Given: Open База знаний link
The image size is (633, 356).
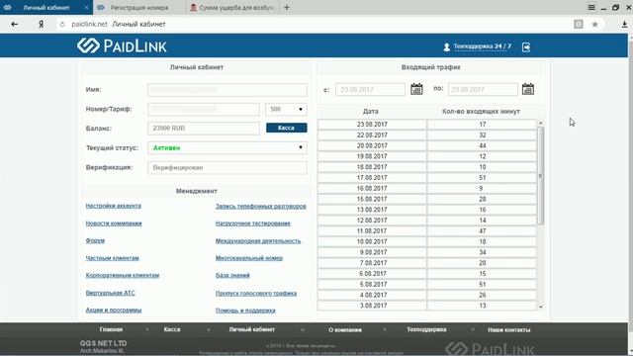Looking at the screenshot, I should pos(232,275).
